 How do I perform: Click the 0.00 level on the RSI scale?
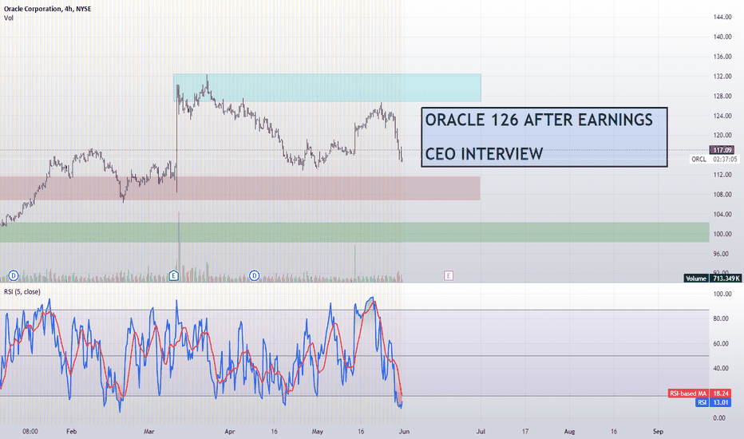tap(719, 418)
